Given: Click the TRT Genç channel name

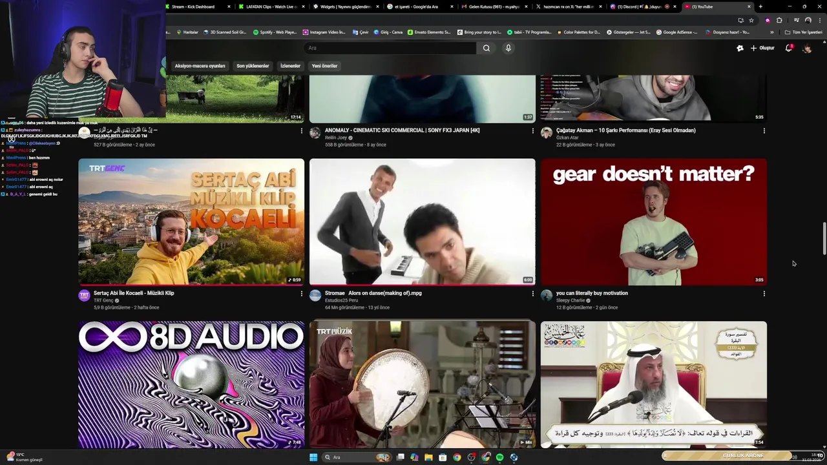Looking at the screenshot, I should pos(103,300).
